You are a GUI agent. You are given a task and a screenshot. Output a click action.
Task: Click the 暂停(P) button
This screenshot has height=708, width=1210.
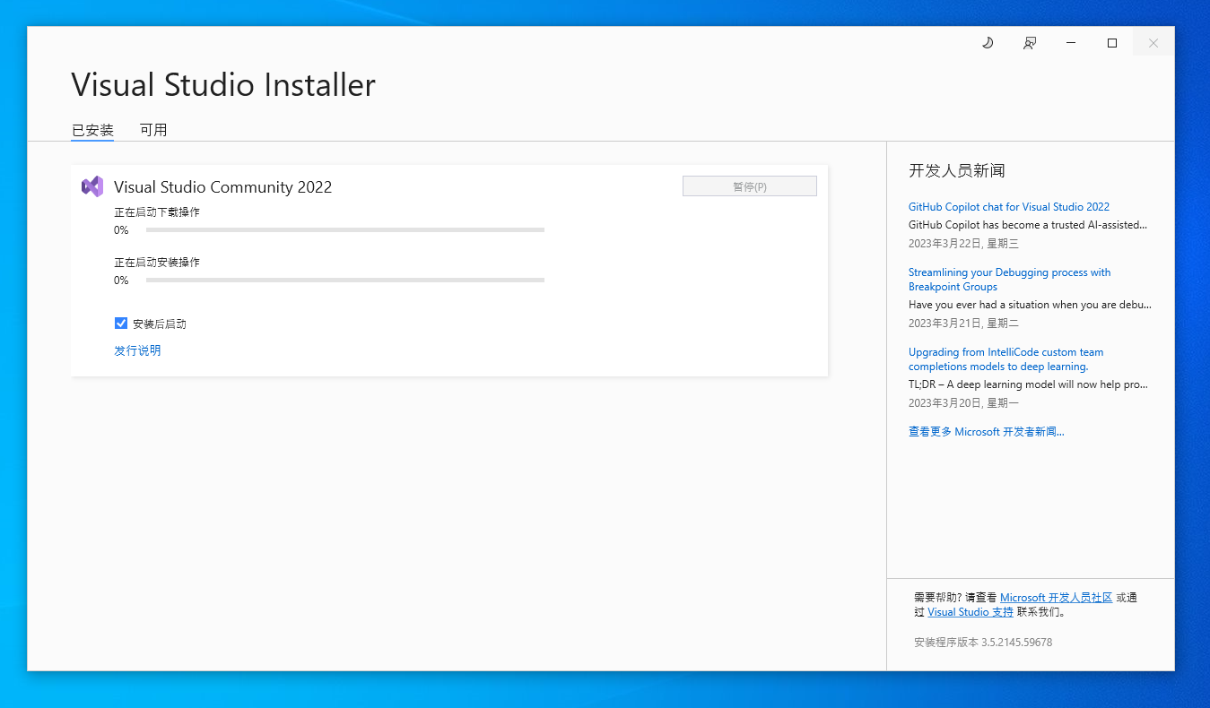pyautogui.click(x=749, y=186)
